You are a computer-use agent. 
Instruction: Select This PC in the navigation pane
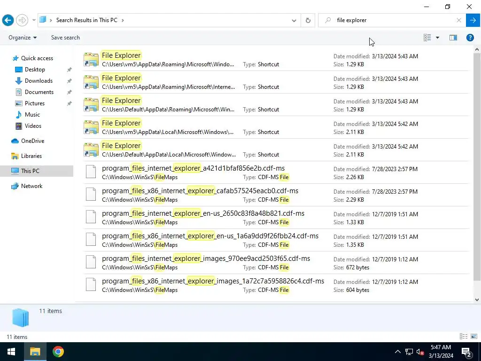coord(37,171)
